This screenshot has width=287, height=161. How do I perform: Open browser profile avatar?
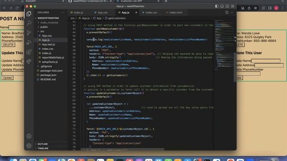pyautogui.click(x=276, y=8)
